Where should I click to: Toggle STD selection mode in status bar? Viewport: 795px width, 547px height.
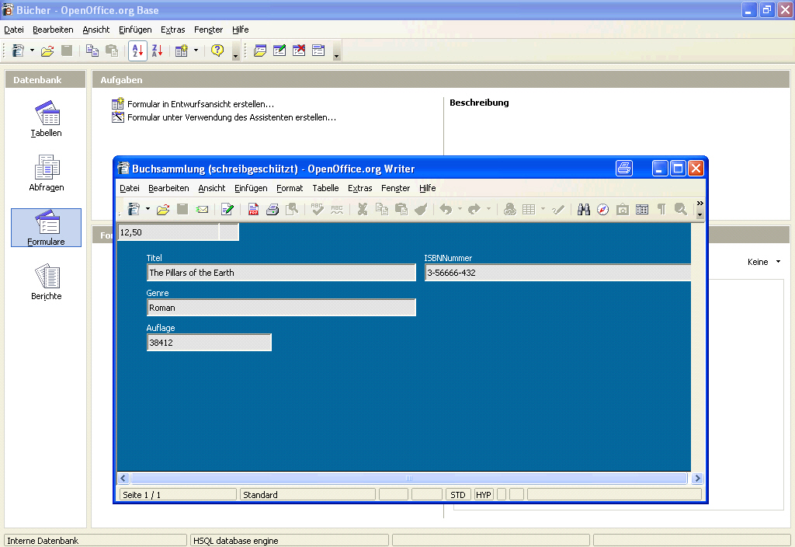pyautogui.click(x=458, y=495)
